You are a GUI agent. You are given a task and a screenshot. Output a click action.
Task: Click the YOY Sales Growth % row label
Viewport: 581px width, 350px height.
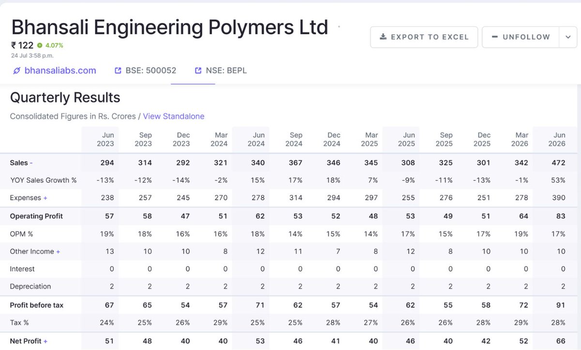(x=44, y=180)
